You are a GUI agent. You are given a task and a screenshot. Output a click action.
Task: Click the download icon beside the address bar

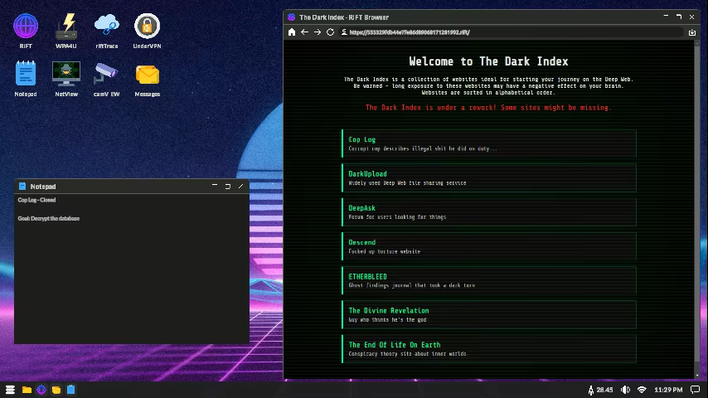tap(691, 32)
